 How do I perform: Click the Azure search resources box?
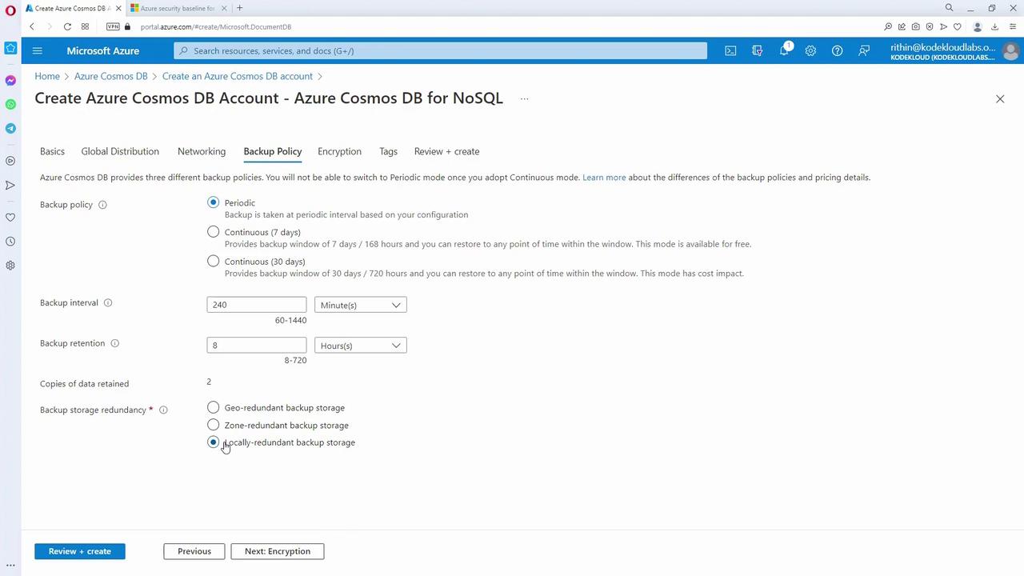pos(441,50)
